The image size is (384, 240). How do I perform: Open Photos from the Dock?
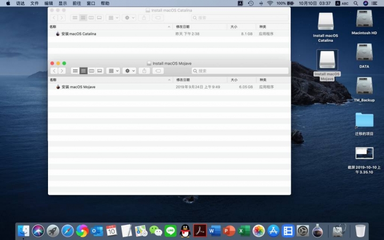pyautogui.click(x=259, y=231)
